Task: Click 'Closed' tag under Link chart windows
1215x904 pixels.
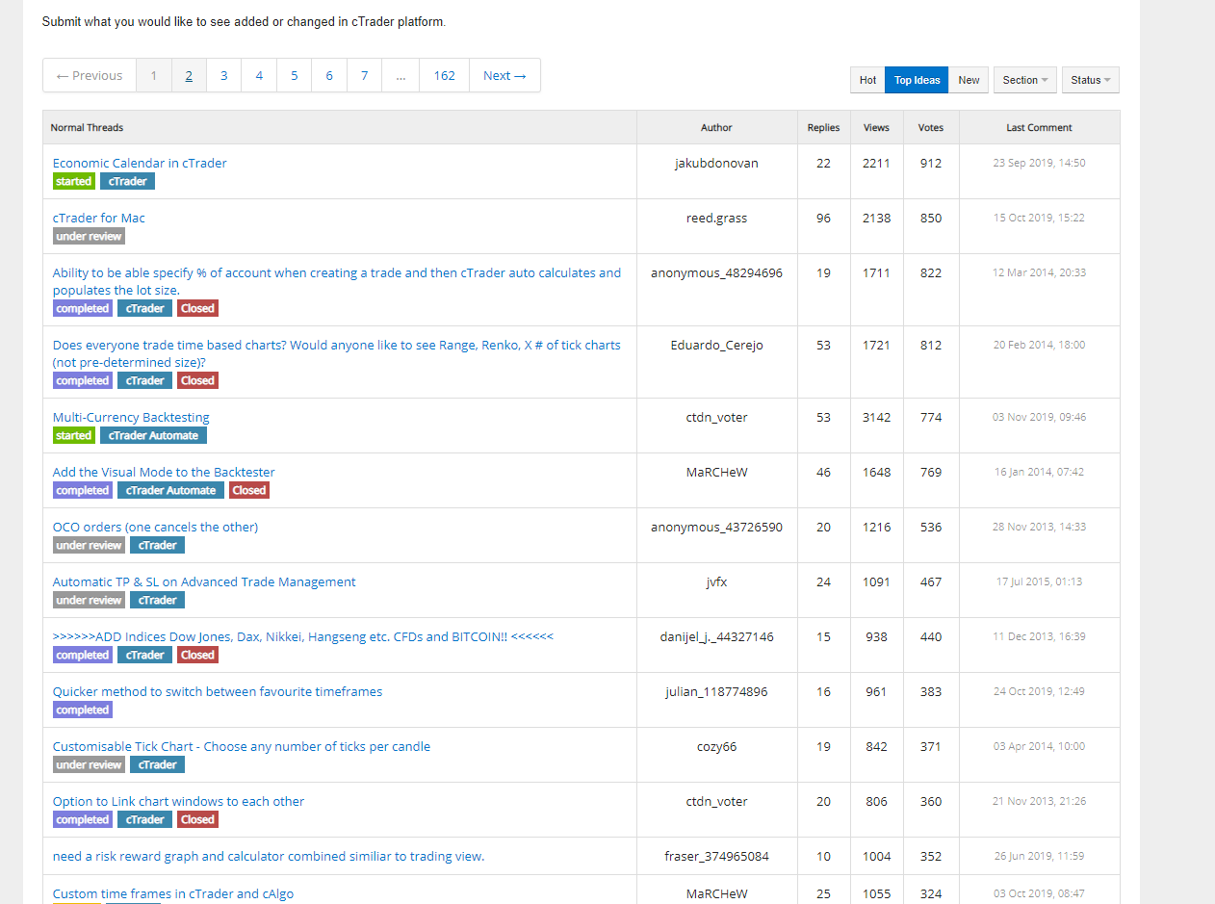Action: coord(197,819)
